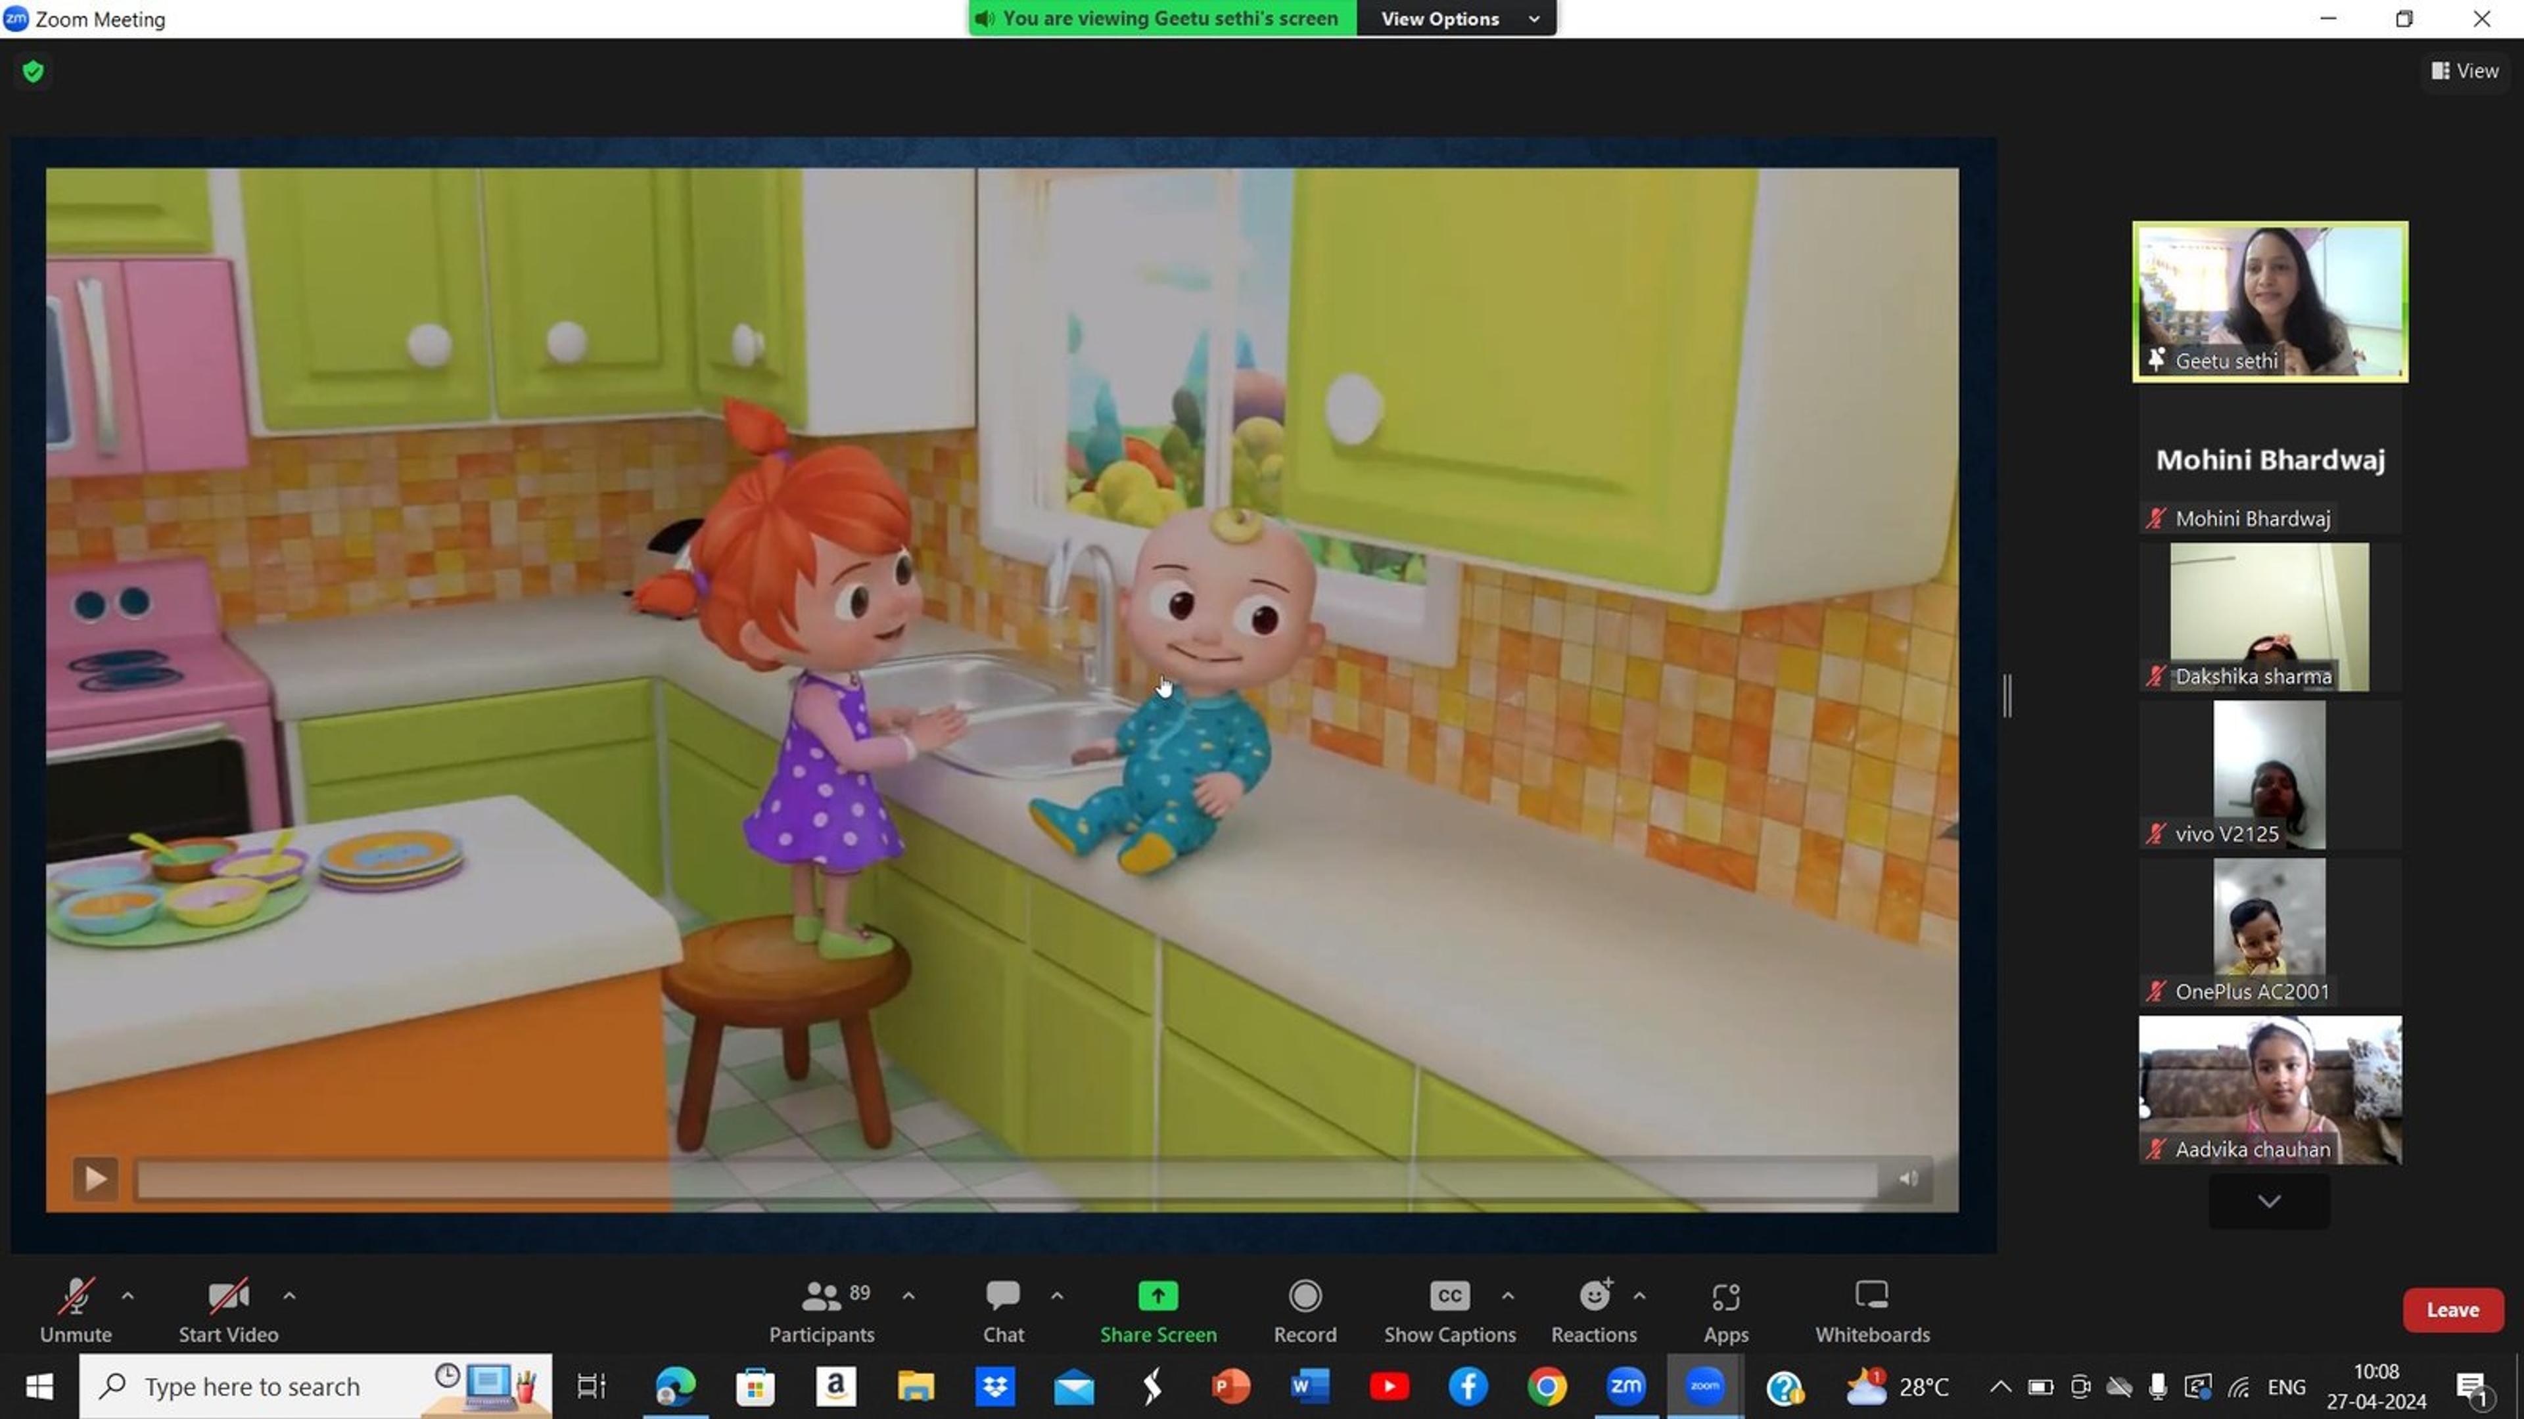Open the Chat panel
Image resolution: width=2524 pixels, height=1419 pixels.
point(1003,1311)
